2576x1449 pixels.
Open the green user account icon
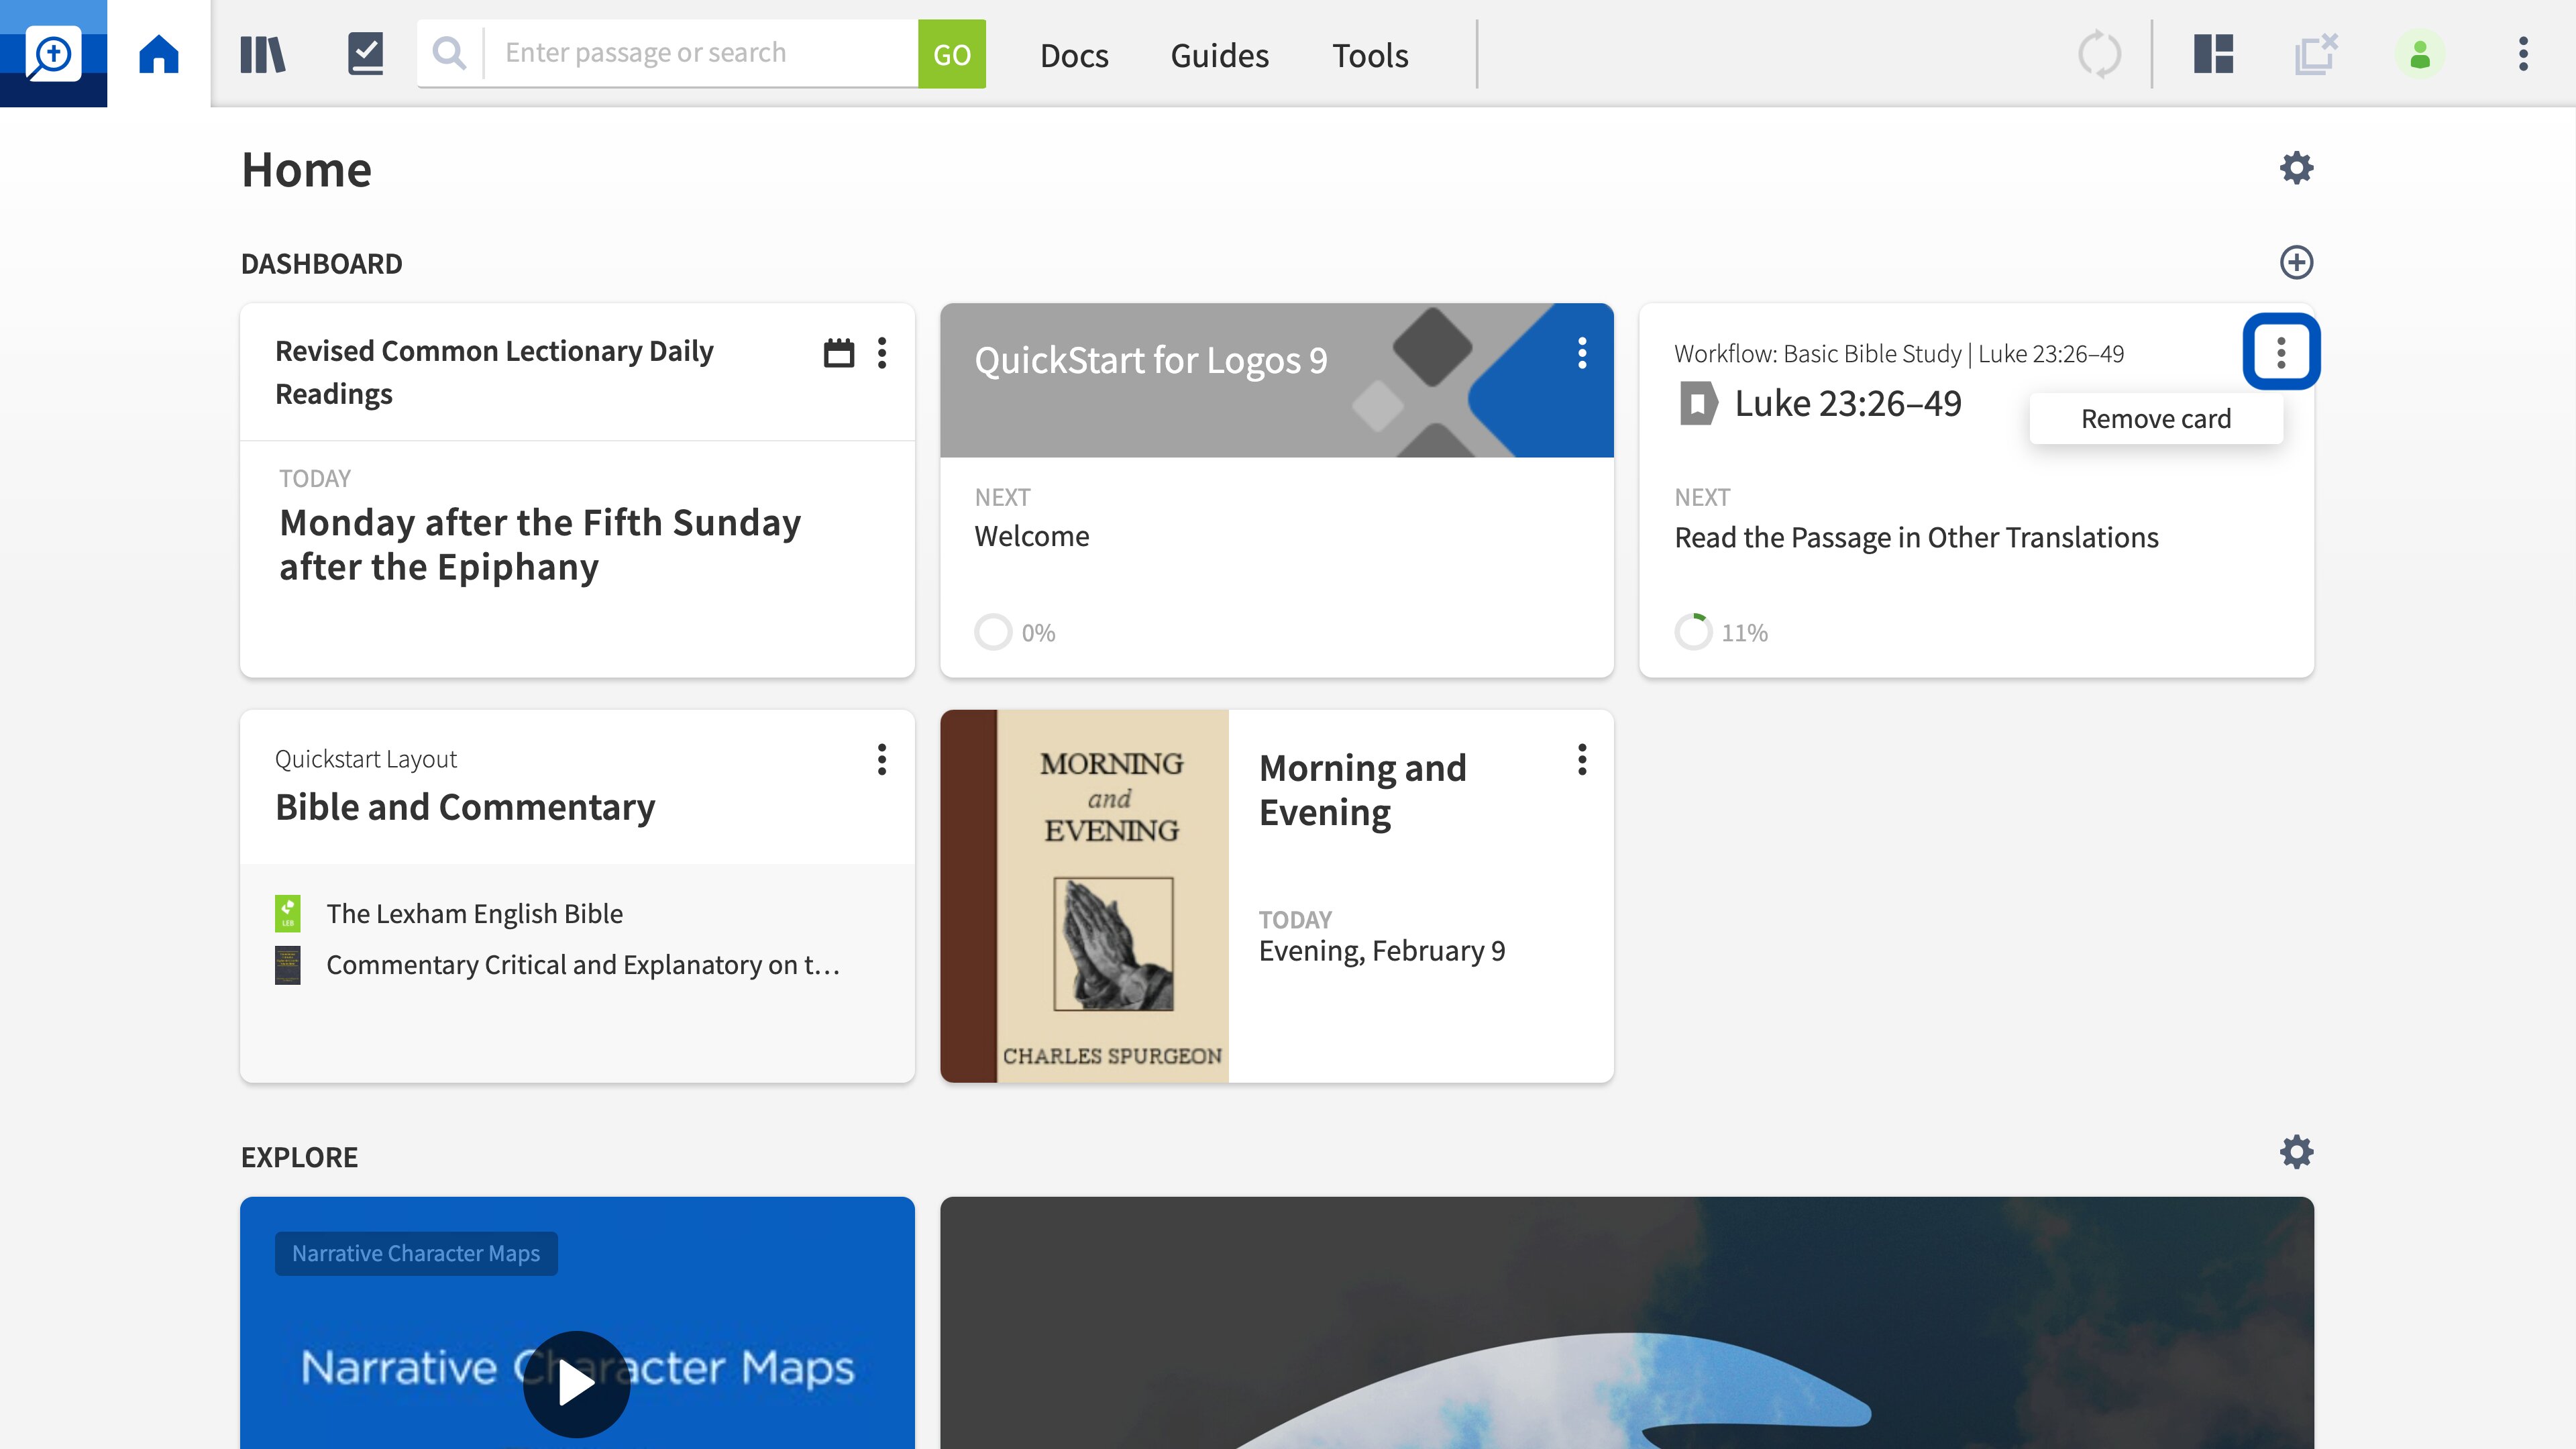point(2420,54)
